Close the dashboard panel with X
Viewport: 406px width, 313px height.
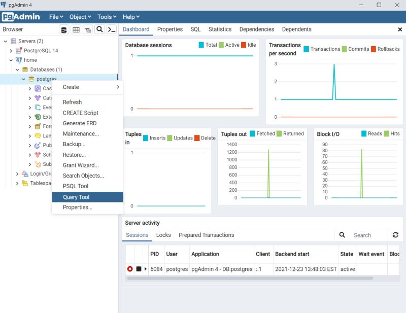400,29
